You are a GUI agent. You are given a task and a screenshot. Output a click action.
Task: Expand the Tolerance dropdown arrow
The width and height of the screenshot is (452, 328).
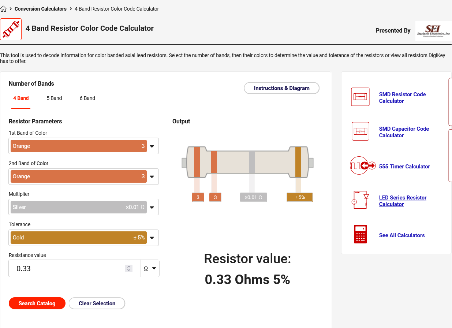point(152,238)
